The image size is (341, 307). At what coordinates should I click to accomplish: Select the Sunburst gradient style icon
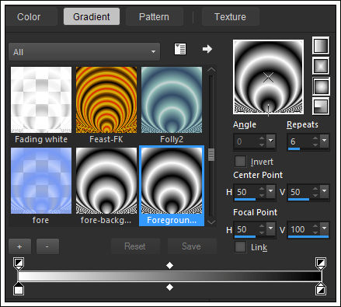[x=321, y=86]
